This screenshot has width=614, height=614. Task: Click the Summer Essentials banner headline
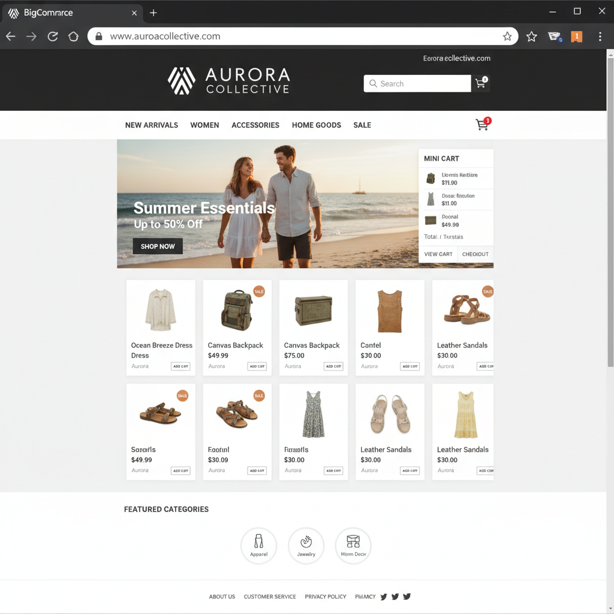[x=204, y=208]
